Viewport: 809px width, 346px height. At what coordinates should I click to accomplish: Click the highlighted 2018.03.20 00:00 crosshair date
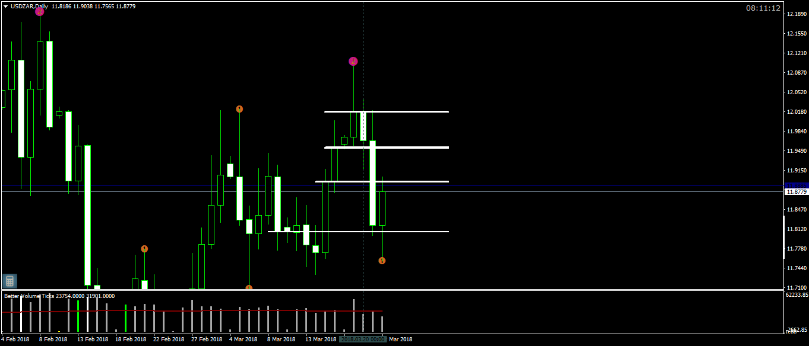363,339
